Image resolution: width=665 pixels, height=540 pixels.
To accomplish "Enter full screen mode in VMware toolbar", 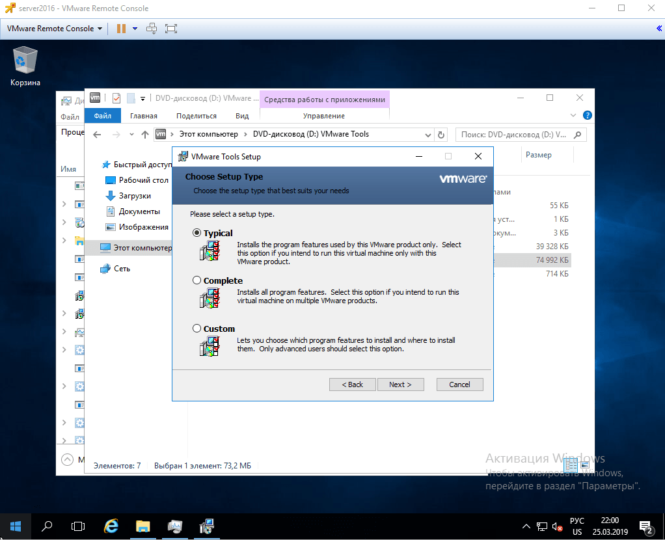I will click(171, 29).
